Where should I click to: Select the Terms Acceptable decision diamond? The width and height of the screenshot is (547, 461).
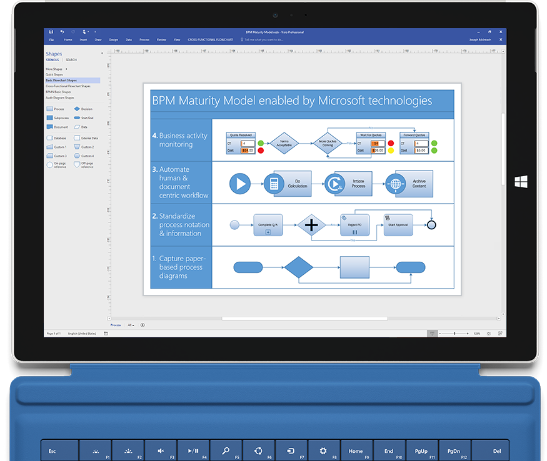point(284,143)
